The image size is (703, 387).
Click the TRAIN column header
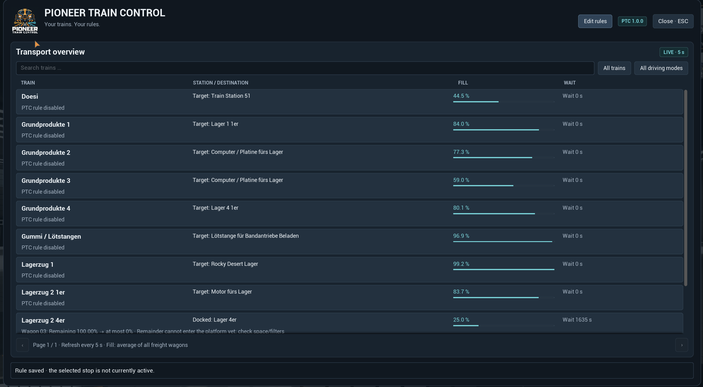(x=28, y=83)
